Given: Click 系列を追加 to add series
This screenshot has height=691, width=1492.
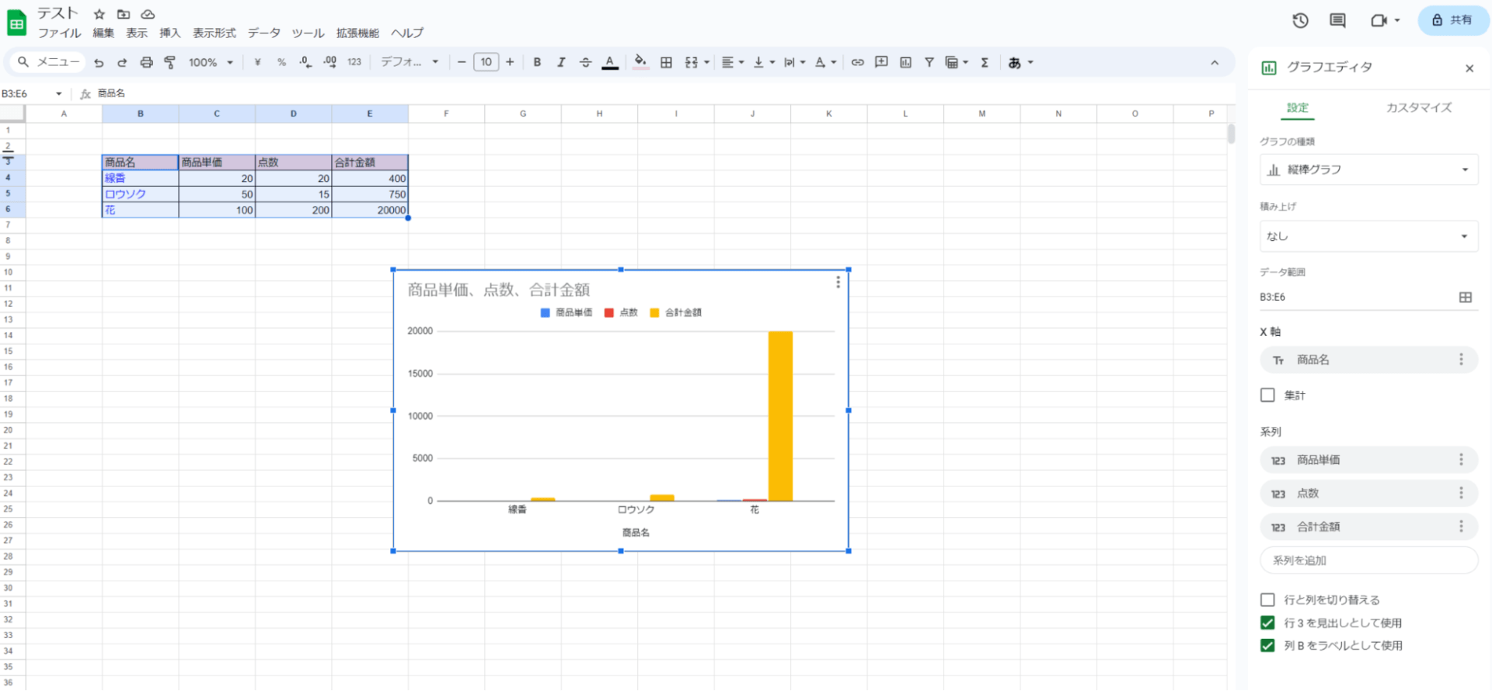Looking at the screenshot, I should pos(1368,560).
